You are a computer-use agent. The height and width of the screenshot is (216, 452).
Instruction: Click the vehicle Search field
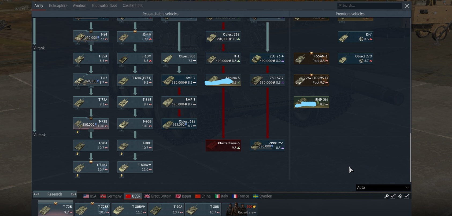[369, 6]
